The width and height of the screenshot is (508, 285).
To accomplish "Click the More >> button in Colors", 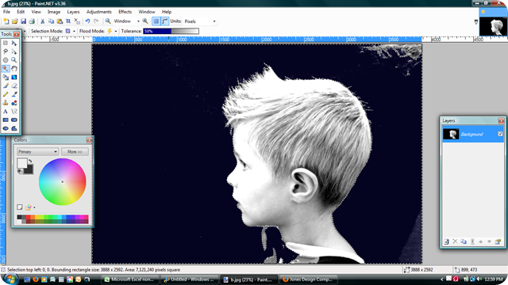I will (75, 151).
